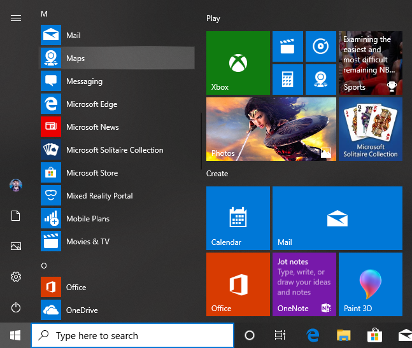Viewport: 412px width, 348px height.
Task: Open the wide Mail tile
Action: coord(337,218)
